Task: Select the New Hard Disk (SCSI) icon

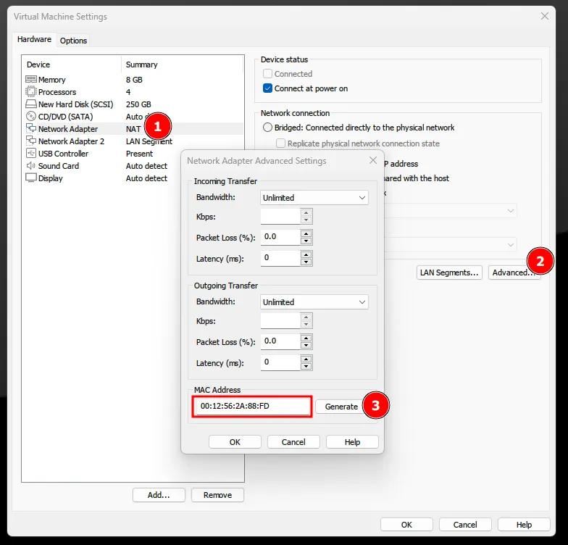Action: (30, 104)
